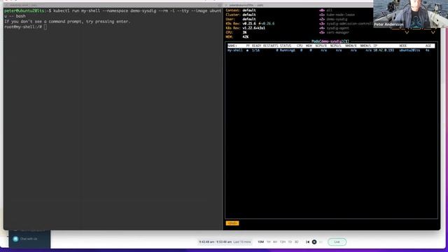The width and height of the screenshot is (448, 252).
Task: Click the RESTARTS column header
Action: click(270, 45)
